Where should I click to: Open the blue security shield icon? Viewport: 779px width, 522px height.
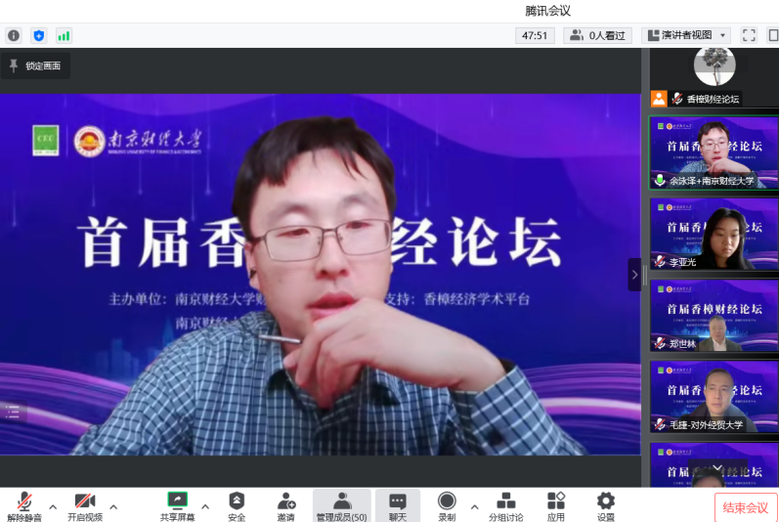39,35
